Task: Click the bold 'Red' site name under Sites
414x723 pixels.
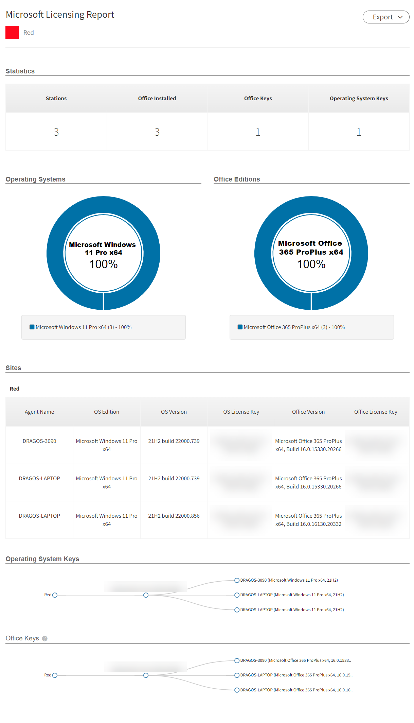Action: click(x=15, y=389)
